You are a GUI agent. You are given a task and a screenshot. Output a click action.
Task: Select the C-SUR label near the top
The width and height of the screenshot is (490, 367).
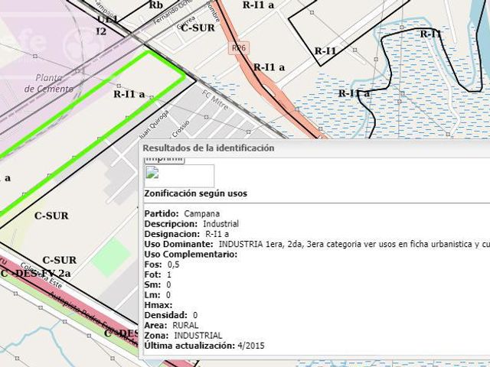coord(198,28)
